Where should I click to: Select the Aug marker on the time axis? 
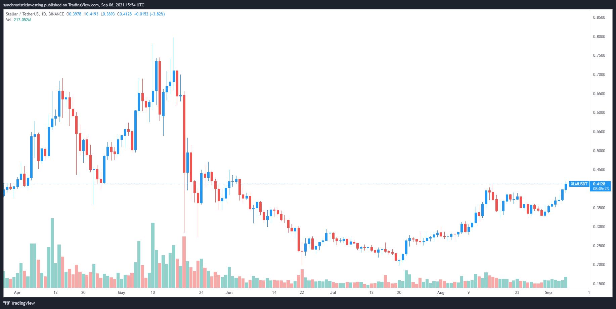(x=441, y=293)
